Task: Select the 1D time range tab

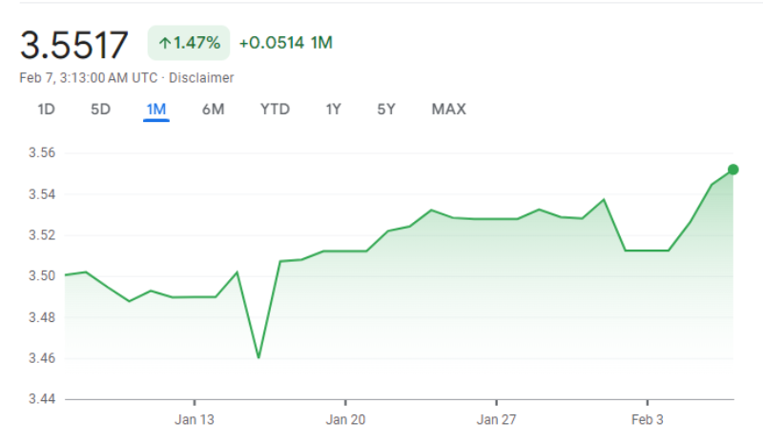Action: coord(46,110)
